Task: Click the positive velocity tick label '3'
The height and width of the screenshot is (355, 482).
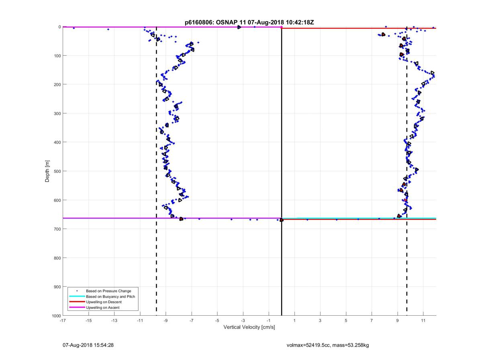Action: (x=320, y=321)
